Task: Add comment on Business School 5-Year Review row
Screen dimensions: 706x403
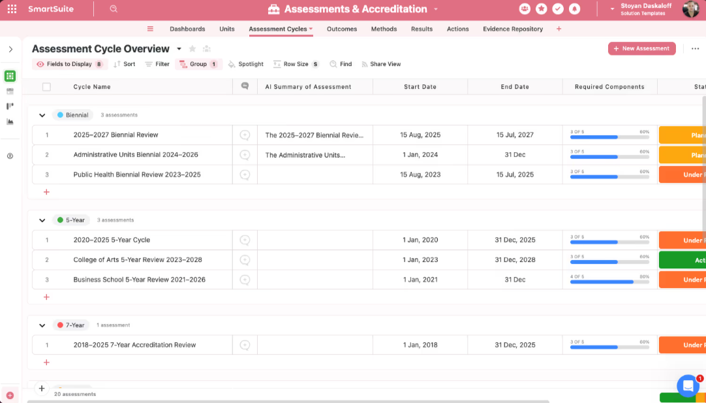Action: 245,280
